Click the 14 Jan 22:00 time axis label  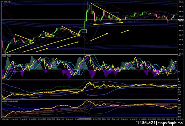(x=14, y=119)
